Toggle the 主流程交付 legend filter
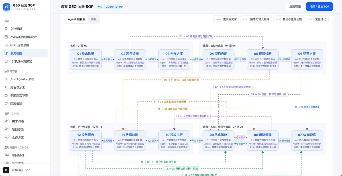This screenshot has width=342, height=176. [x=226, y=19]
